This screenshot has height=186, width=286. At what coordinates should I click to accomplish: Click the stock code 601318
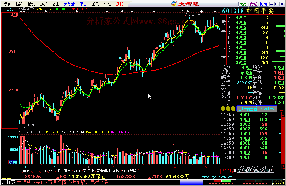(x=233, y=11)
